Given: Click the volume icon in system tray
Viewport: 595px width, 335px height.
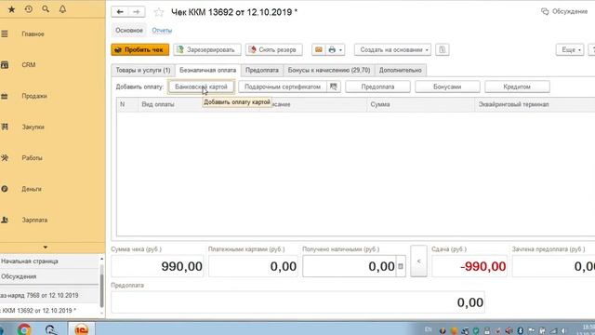Looking at the screenshot, I should [509, 331].
